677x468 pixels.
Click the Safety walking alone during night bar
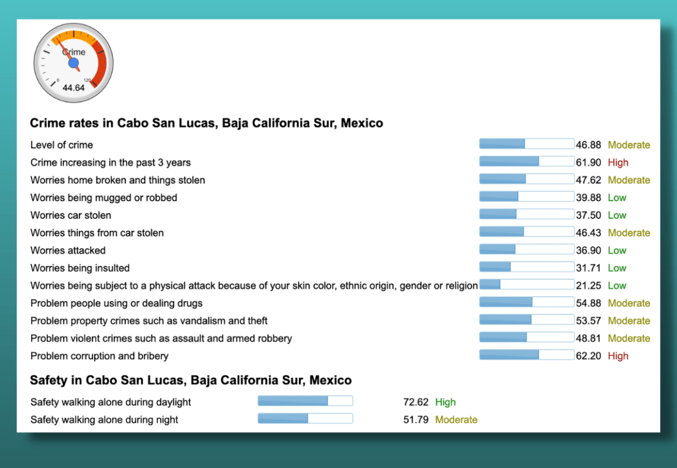click(305, 418)
